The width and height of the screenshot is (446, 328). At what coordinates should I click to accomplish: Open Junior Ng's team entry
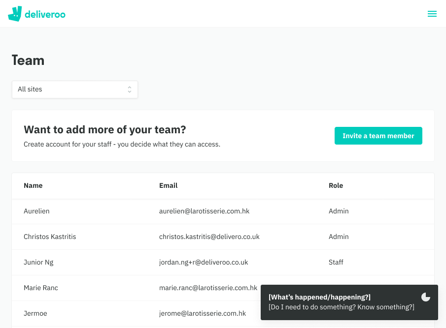click(223, 263)
